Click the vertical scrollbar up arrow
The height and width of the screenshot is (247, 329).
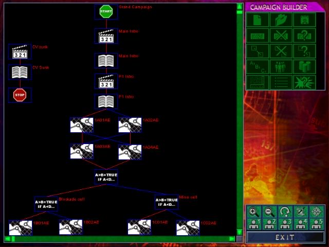240,7
